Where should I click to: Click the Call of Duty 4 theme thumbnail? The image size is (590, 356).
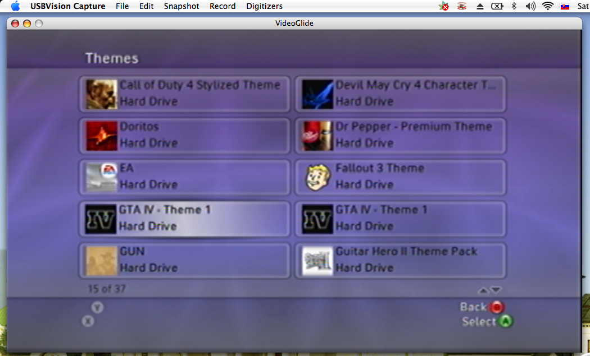tap(101, 94)
